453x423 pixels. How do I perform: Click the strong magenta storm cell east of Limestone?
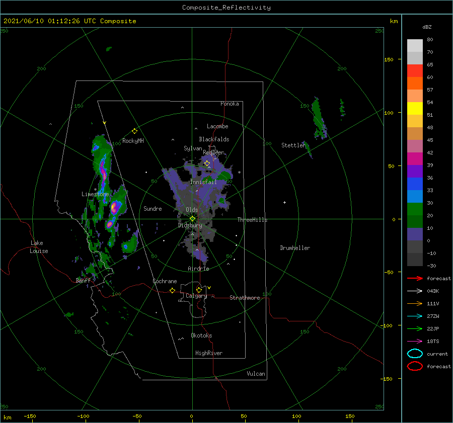click(114, 207)
